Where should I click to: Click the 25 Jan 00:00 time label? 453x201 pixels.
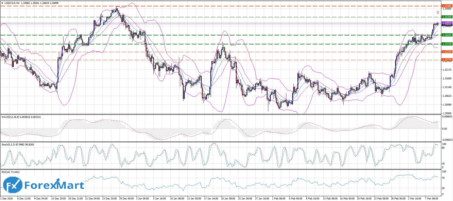click(x=245, y=198)
